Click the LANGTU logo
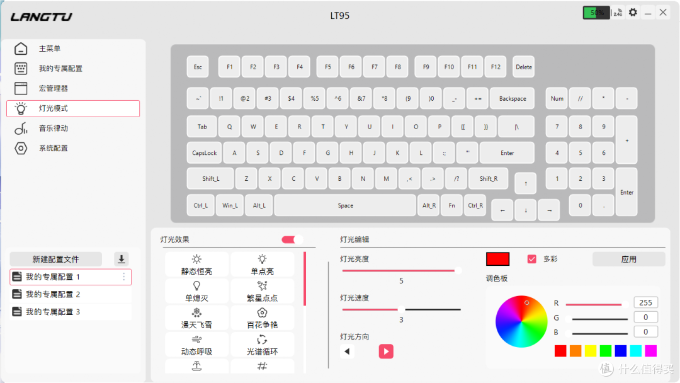 42,17
